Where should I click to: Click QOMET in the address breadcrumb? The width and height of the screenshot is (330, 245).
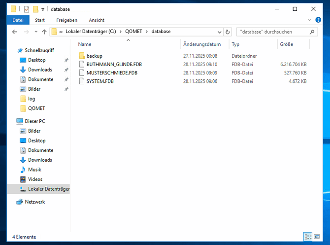point(133,32)
